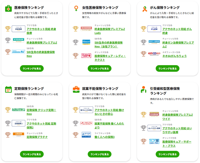200x163 pixels.
Task: Click the green medical kit icon
Action: pyautogui.click(x=9, y=9)
